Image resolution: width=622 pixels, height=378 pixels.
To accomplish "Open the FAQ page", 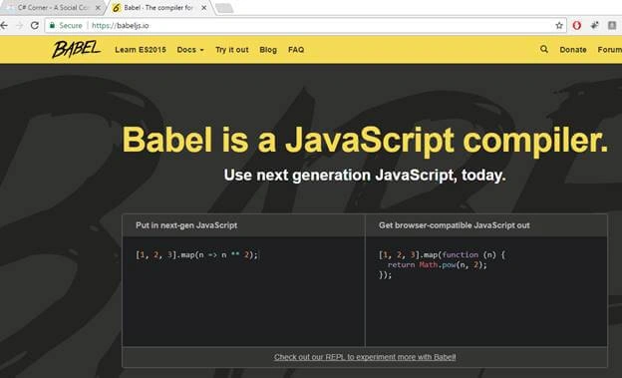I will [296, 50].
